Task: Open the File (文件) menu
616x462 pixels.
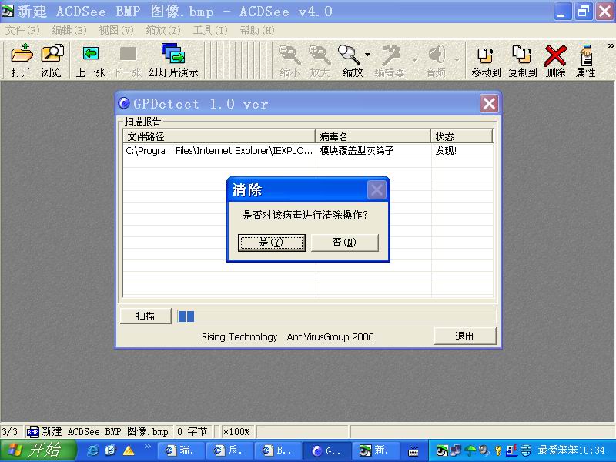Action: (22, 30)
